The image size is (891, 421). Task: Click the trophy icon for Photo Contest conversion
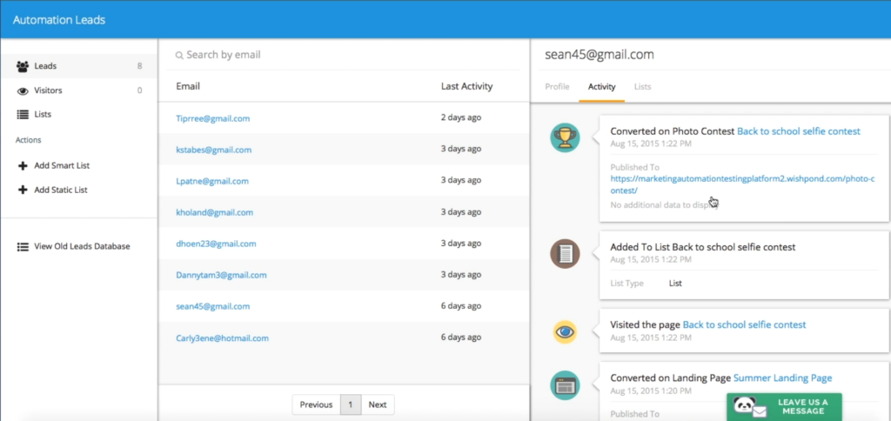click(x=565, y=137)
